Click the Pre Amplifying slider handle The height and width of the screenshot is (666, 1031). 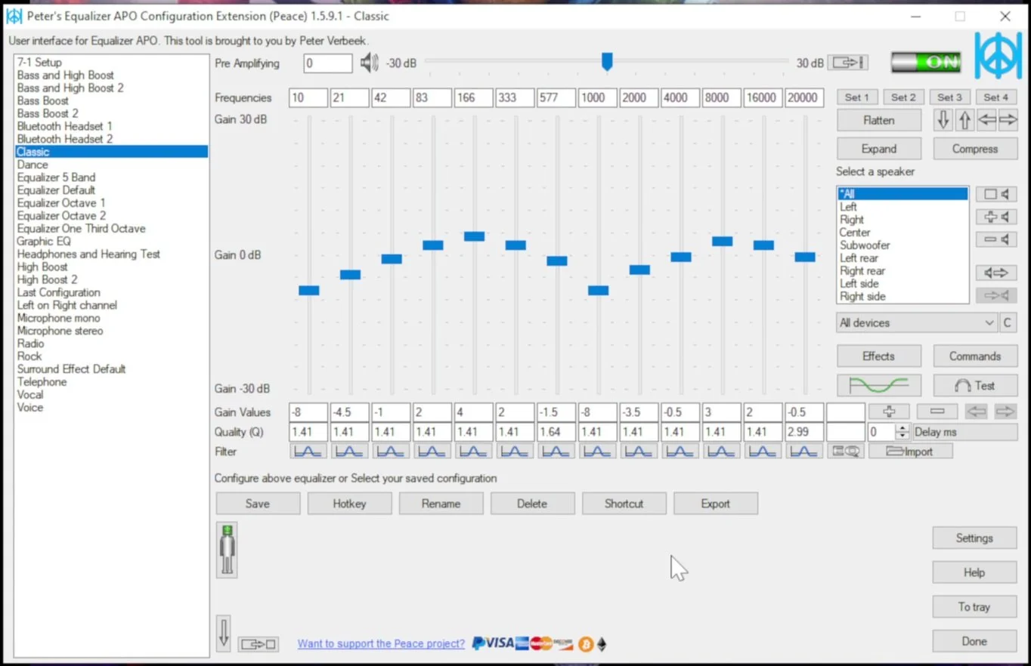click(607, 62)
